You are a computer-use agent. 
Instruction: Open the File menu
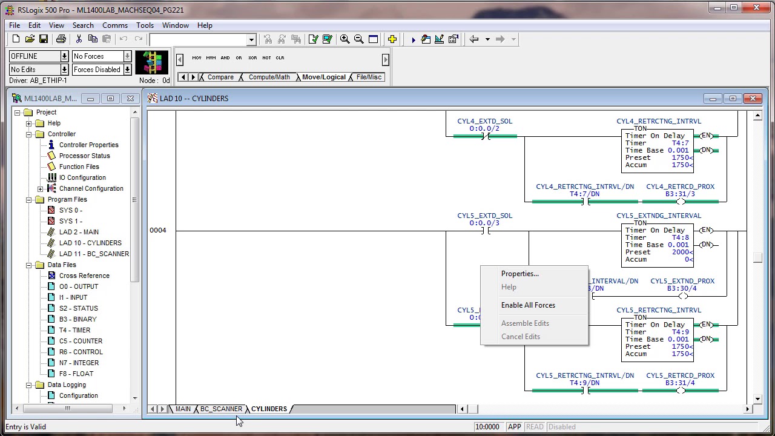15,25
